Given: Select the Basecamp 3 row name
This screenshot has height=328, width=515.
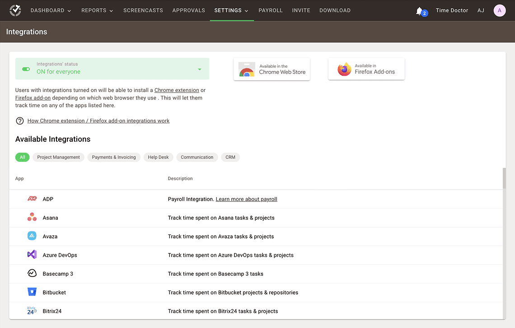Looking at the screenshot, I should coord(58,274).
